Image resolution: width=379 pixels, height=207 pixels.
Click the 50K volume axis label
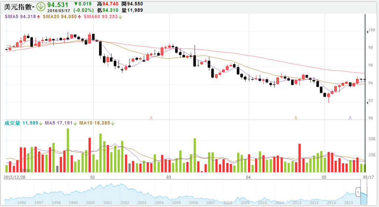tap(372, 139)
